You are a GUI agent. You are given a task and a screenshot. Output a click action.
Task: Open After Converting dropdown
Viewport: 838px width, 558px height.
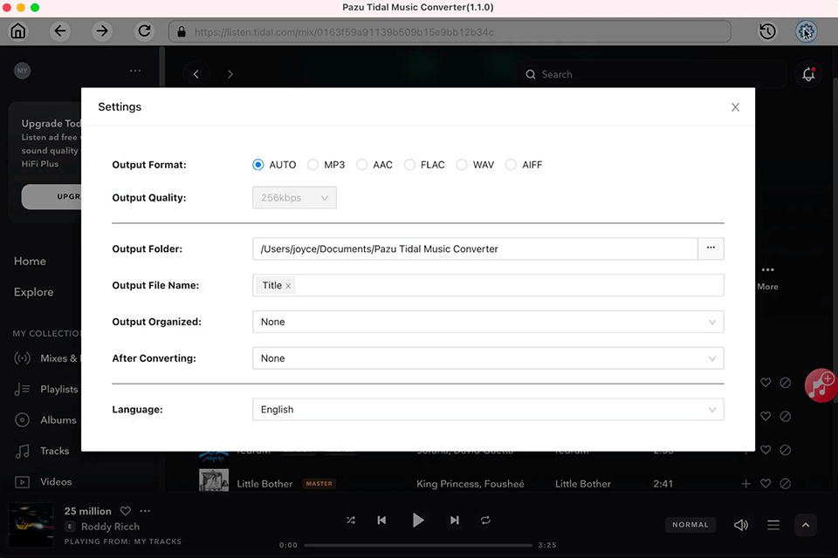point(488,358)
